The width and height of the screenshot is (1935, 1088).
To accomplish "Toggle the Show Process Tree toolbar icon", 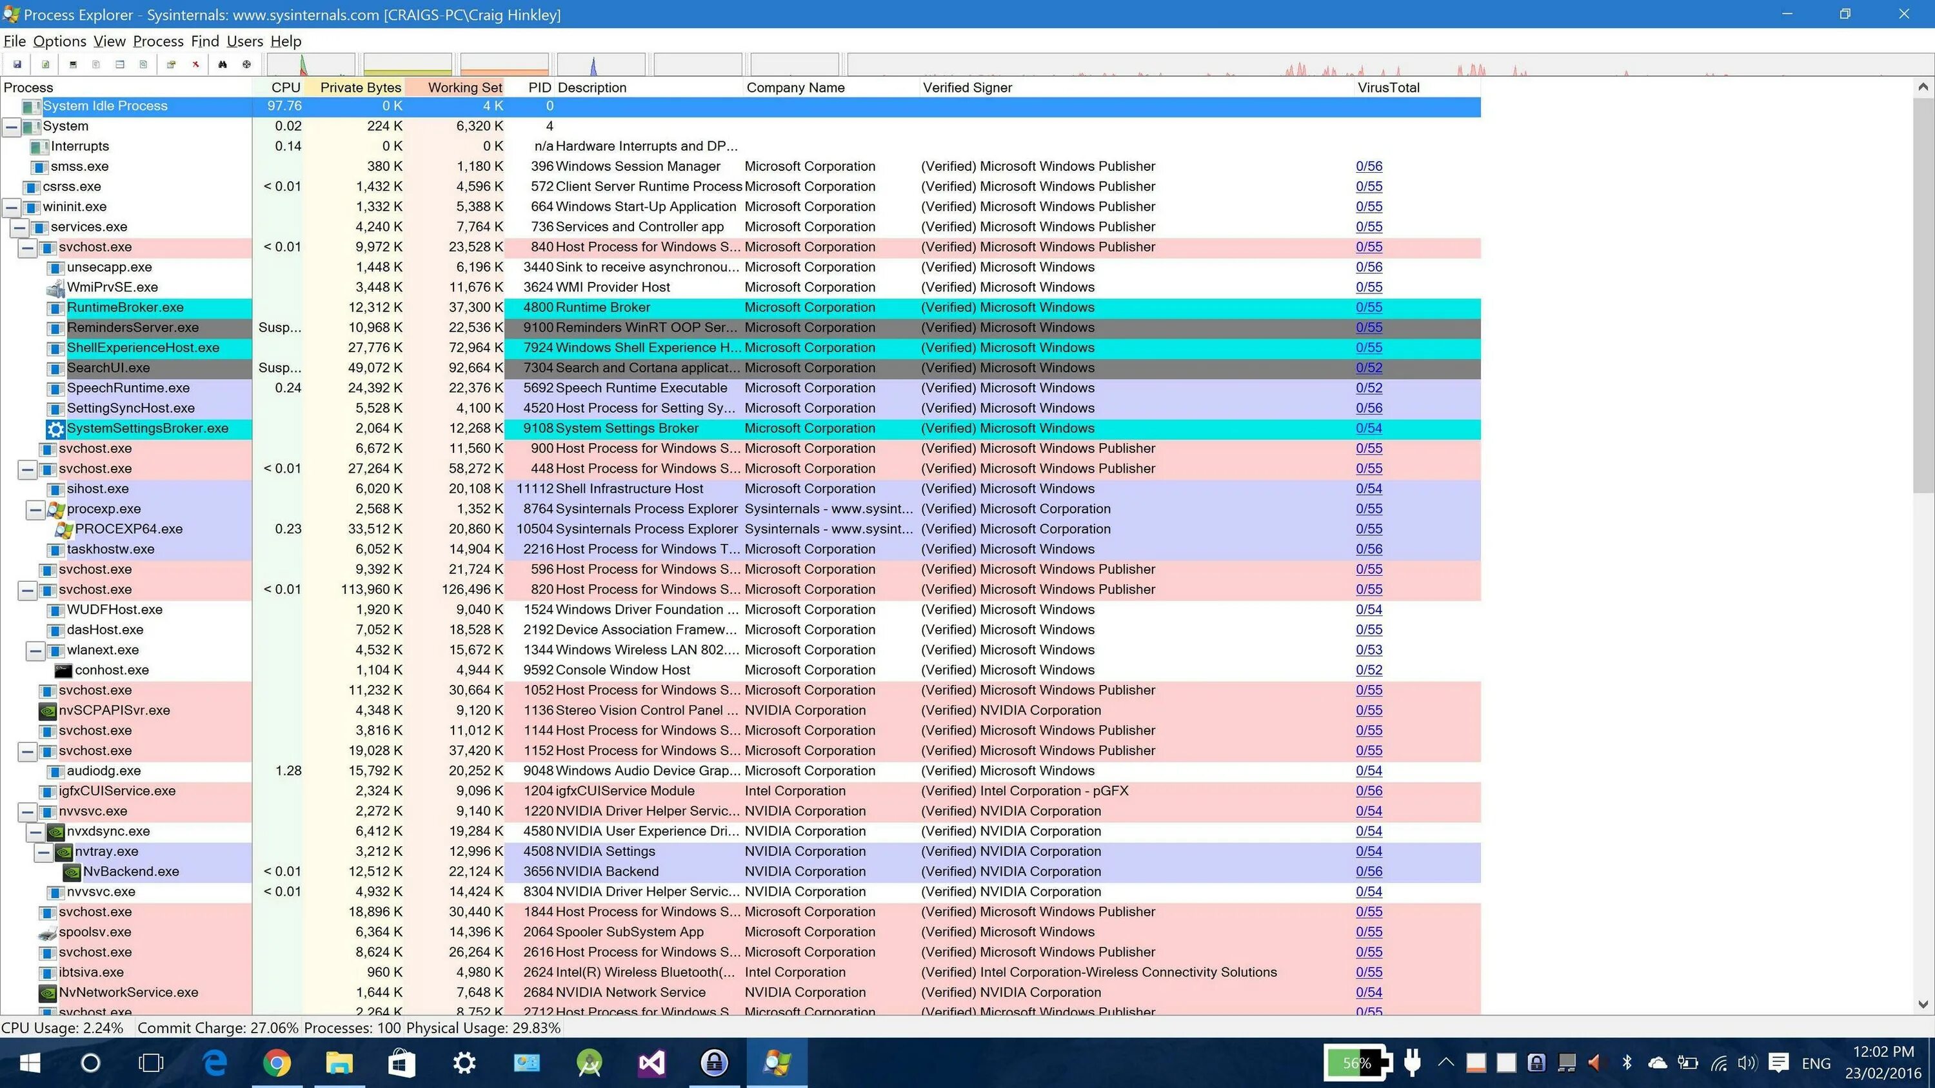I will click(96, 64).
